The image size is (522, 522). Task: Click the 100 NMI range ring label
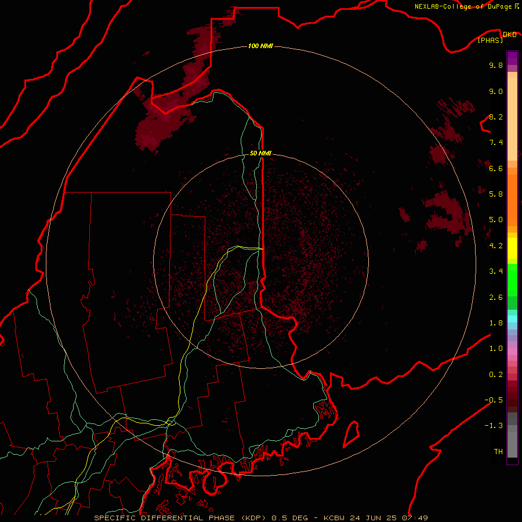(x=260, y=46)
